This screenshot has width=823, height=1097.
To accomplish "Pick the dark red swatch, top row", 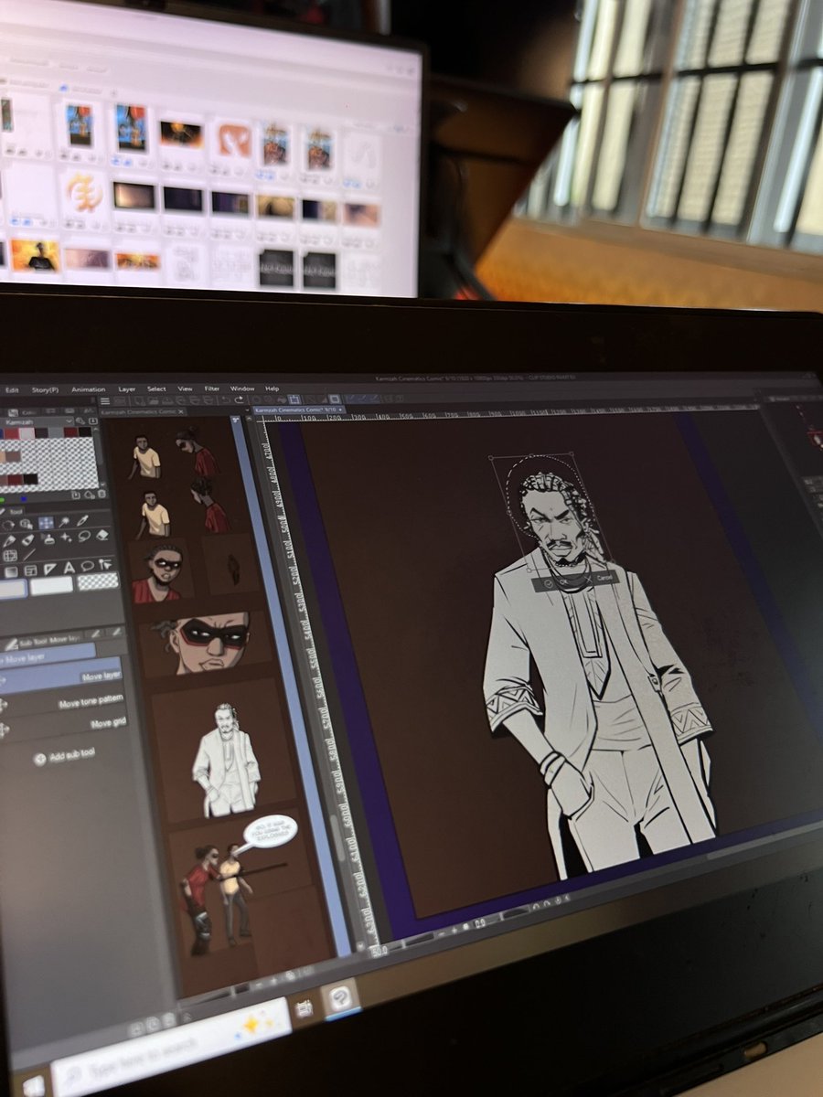I will tap(70, 431).
